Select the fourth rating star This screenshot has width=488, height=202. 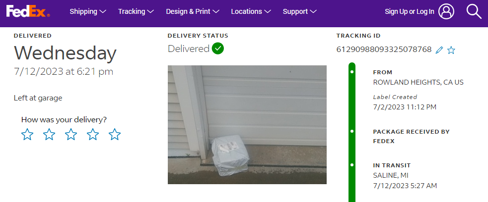click(93, 134)
